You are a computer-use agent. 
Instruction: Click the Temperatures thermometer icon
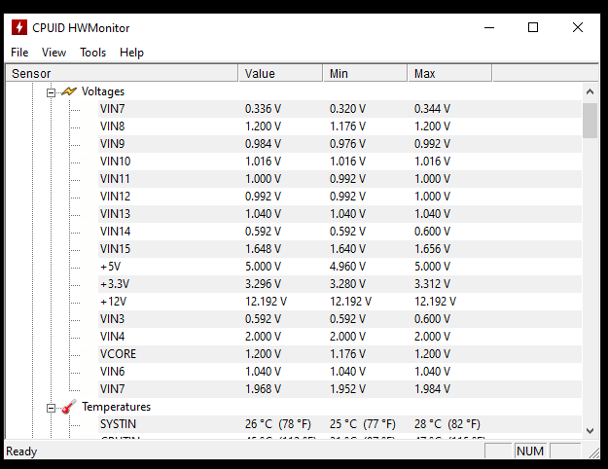click(69, 407)
